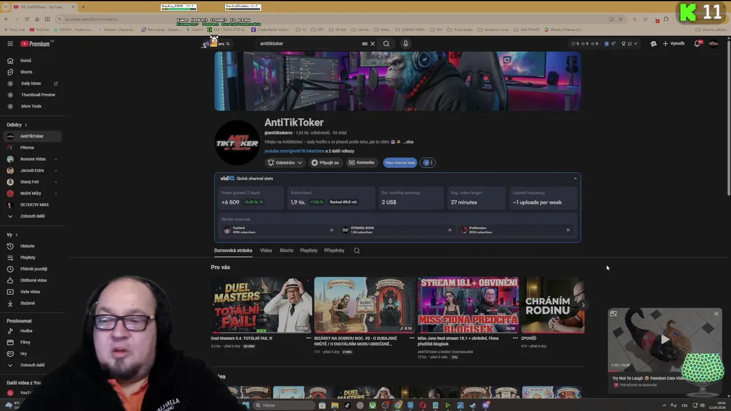
Task: Click the browser address bar
Action: point(331,19)
